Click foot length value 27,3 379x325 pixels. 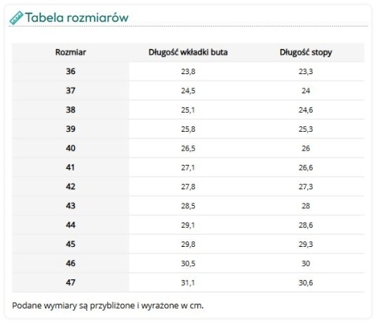point(306,187)
